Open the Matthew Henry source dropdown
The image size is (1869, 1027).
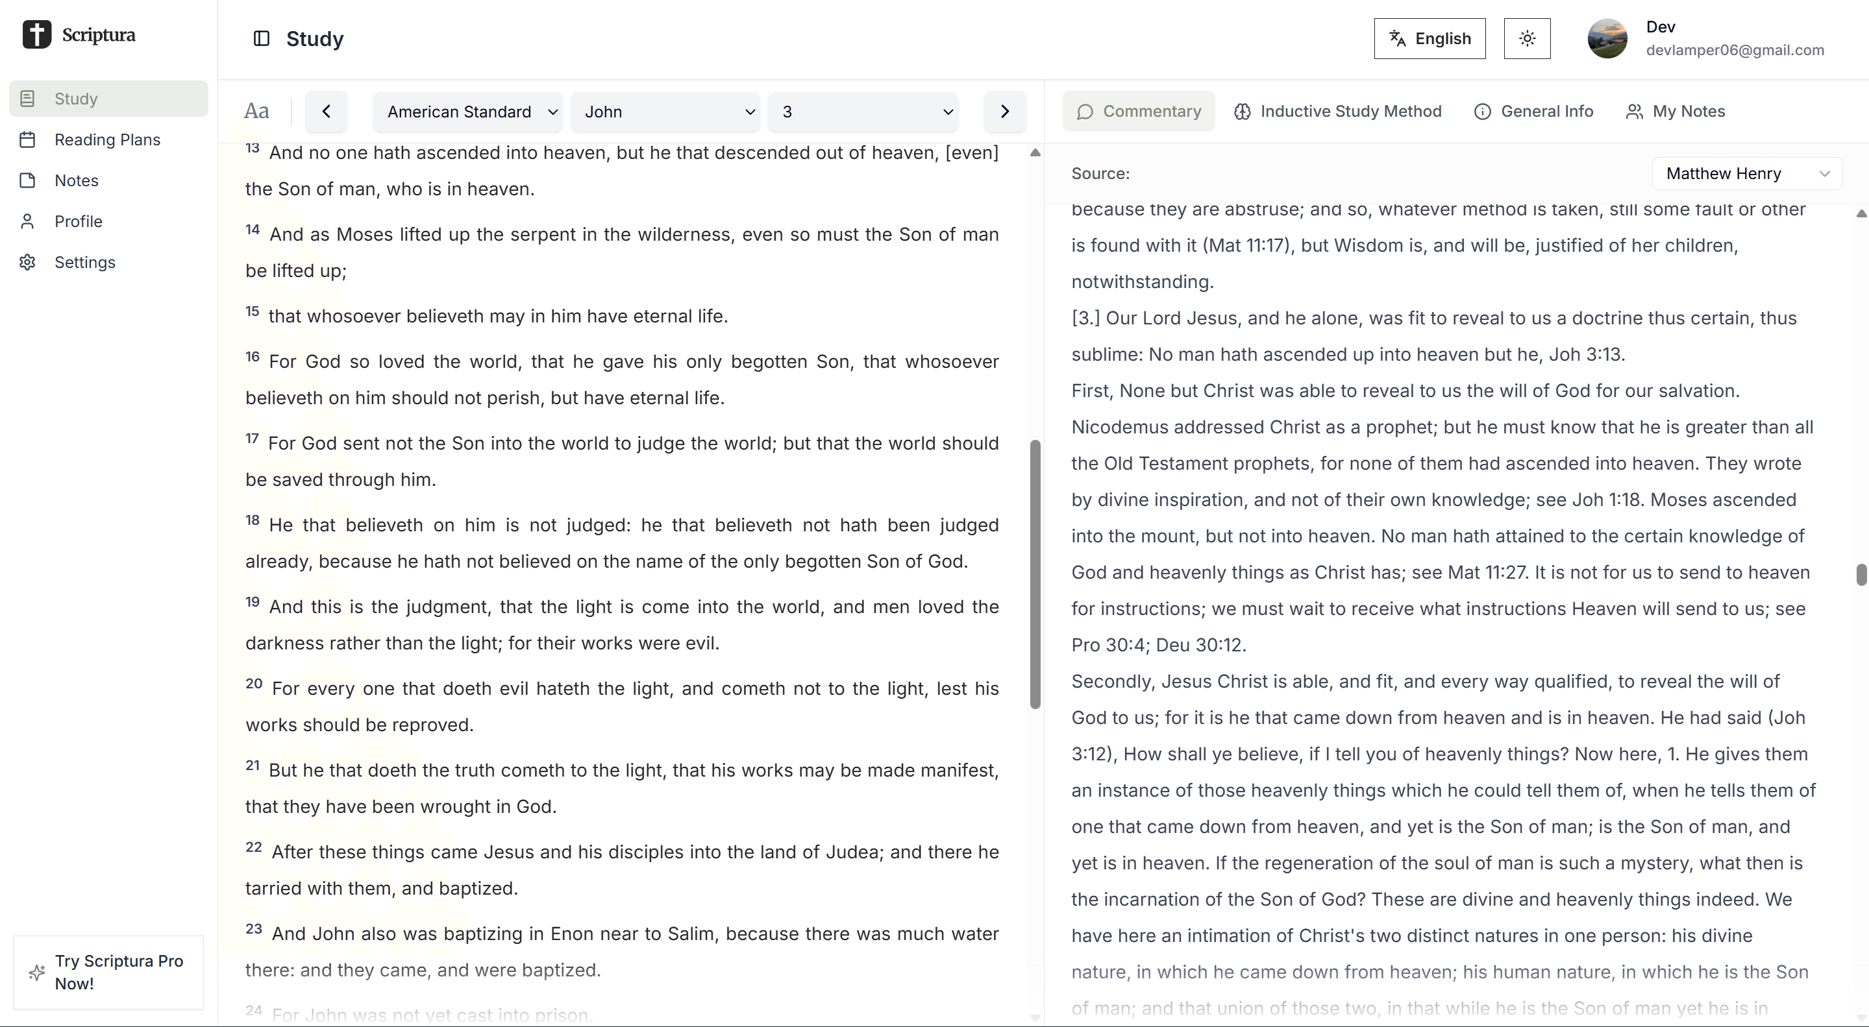pyautogui.click(x=1746, y=173)
